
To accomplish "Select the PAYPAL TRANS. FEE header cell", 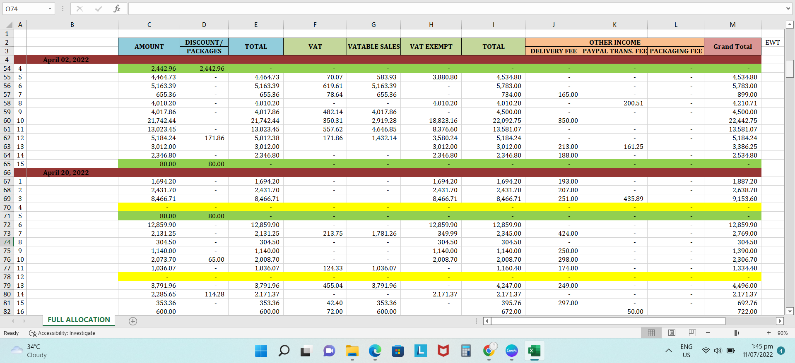I will (x=614, y=51).
